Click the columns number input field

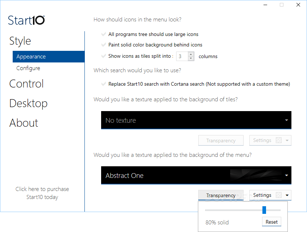click(x=182, y=56)
